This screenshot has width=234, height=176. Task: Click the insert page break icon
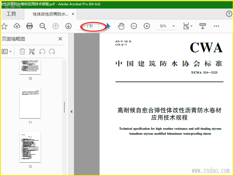(x=32, y=51)
